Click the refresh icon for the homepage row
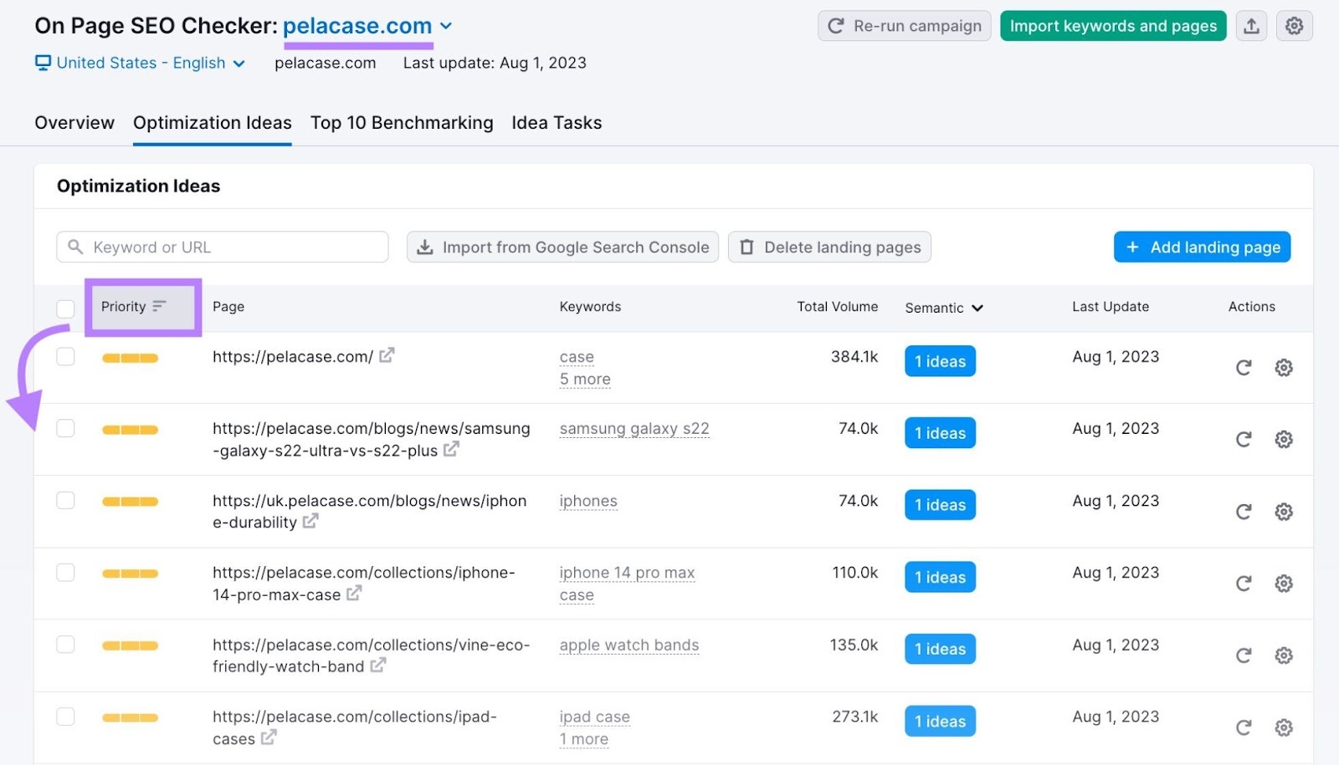 pos(1244,367)
